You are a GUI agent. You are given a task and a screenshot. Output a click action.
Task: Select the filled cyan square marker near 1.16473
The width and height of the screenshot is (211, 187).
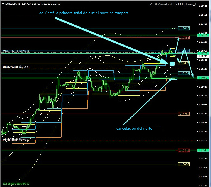[172, 64]
